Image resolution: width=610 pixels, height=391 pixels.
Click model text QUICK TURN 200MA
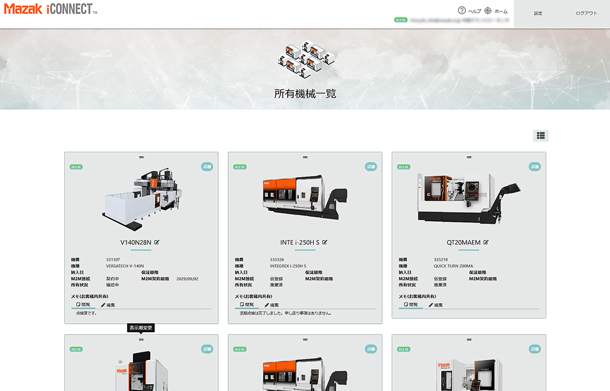point(453,266)
